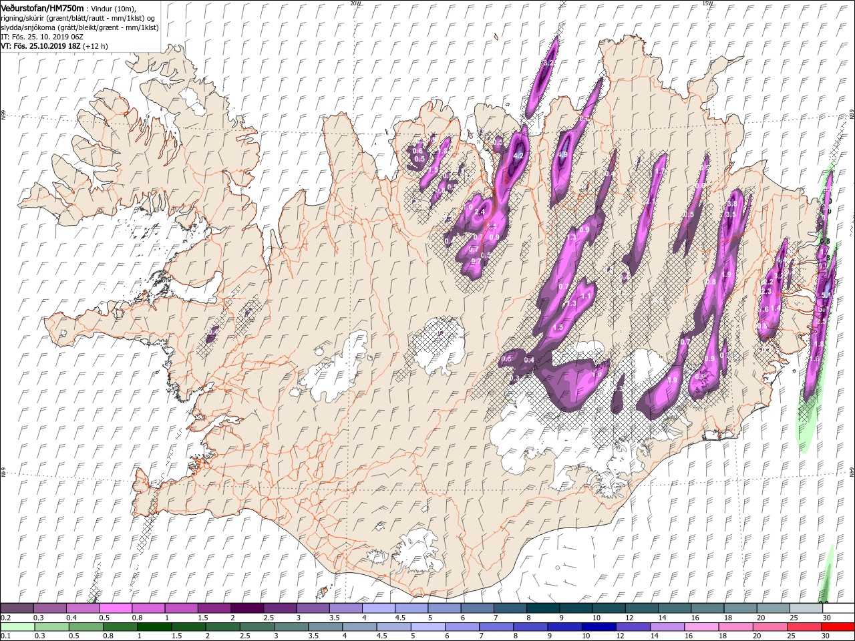Click the 0.1 label in the rain legend

7,636
